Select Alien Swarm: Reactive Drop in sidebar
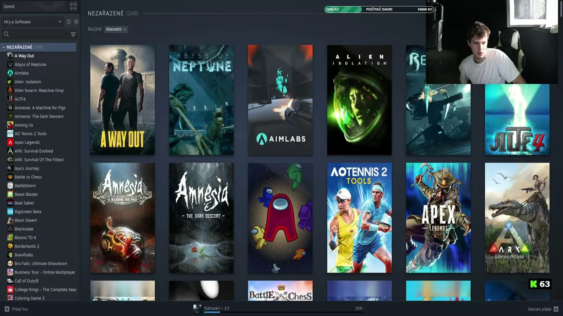 coord(39,90)
